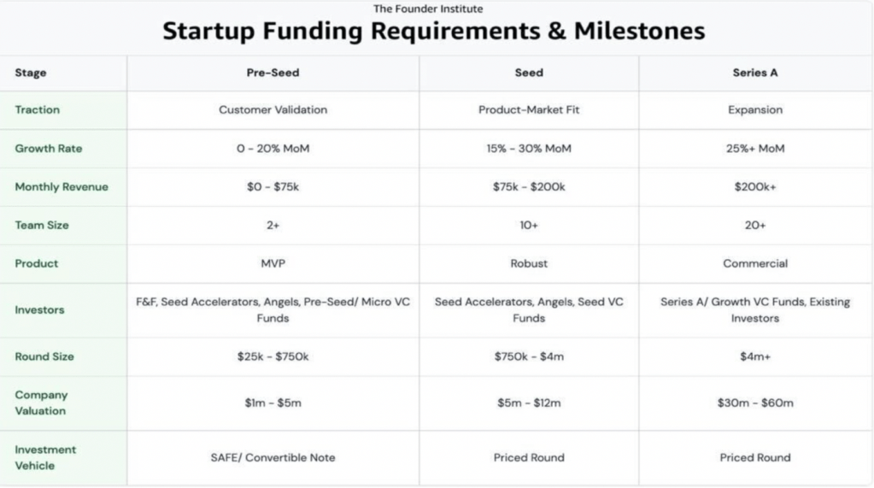Select the Pre-Seed column header
This screenshot has height=488, width=874.
click(x=273, y=73)
